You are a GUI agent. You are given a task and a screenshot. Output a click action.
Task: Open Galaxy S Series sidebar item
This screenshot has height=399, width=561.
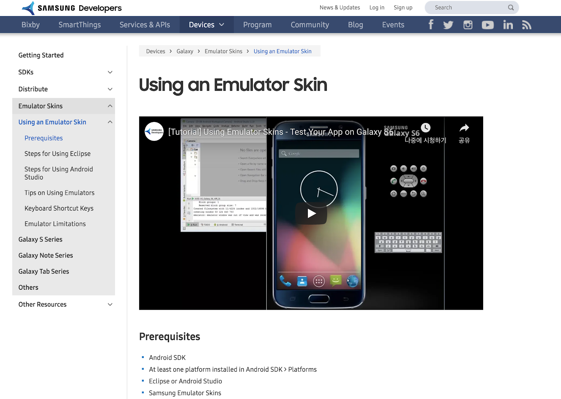(40, 239)
